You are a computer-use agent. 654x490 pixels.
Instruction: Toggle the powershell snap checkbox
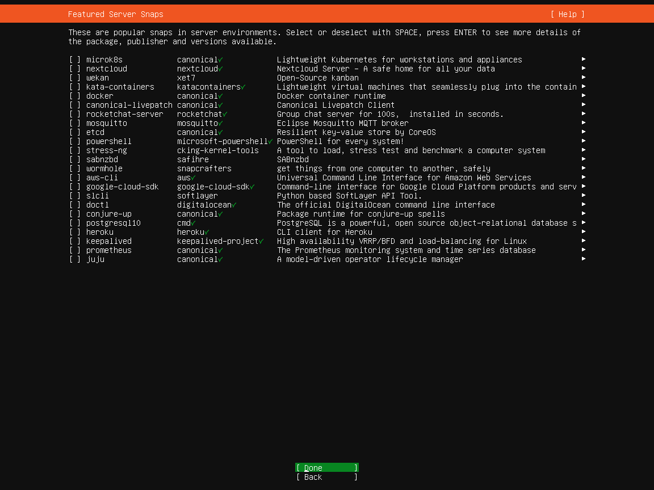tap(75, 141)
